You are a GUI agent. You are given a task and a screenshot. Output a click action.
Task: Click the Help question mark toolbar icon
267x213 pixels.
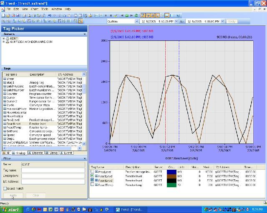coord(178,15)
